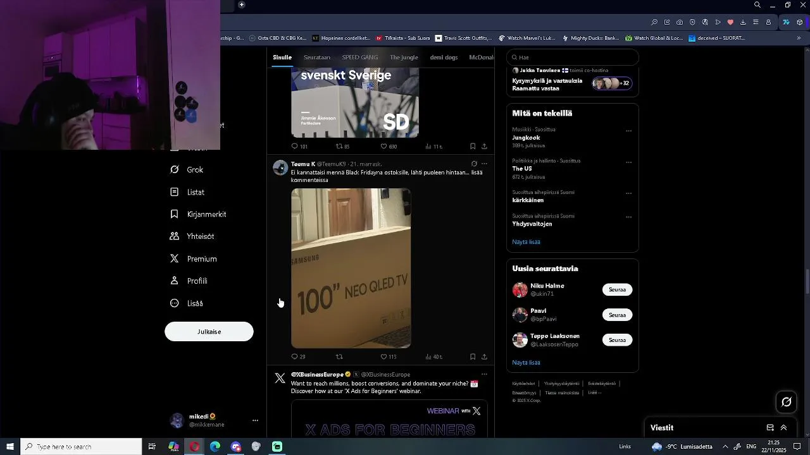Switch to SPEED GANG tab
This screenshot has height=455, width=810.
point(360,58)
